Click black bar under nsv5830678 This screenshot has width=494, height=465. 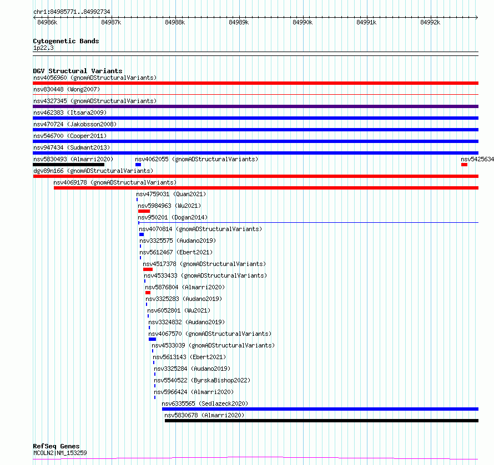(322, 421)
